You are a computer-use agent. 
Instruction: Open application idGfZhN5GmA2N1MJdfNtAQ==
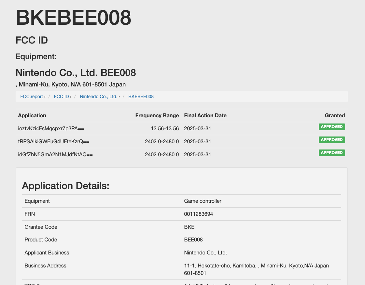(55, 155)
